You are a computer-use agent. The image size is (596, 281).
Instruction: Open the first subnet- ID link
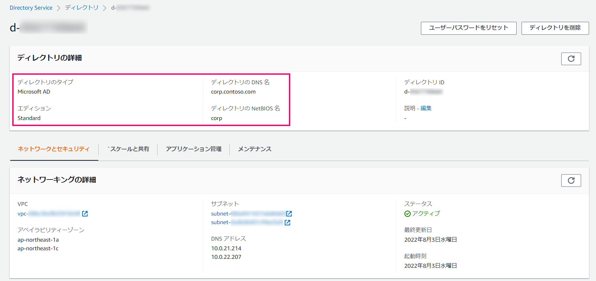pyautogui.click(x=248, y=214)
